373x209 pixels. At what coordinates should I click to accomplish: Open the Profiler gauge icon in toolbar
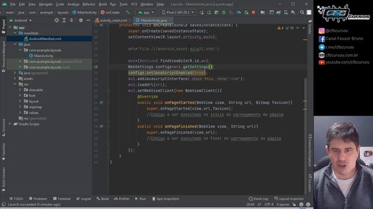(238, 12)
